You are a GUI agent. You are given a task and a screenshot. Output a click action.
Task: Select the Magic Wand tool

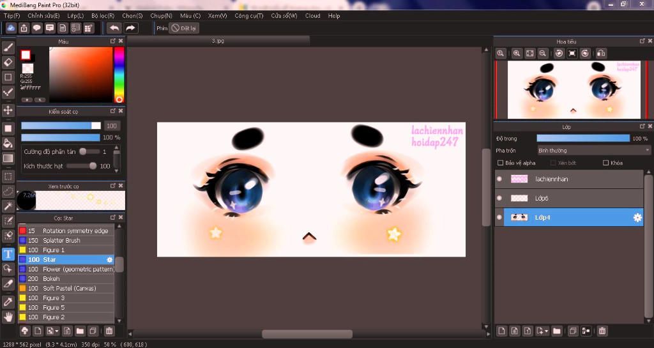(8, 206)
